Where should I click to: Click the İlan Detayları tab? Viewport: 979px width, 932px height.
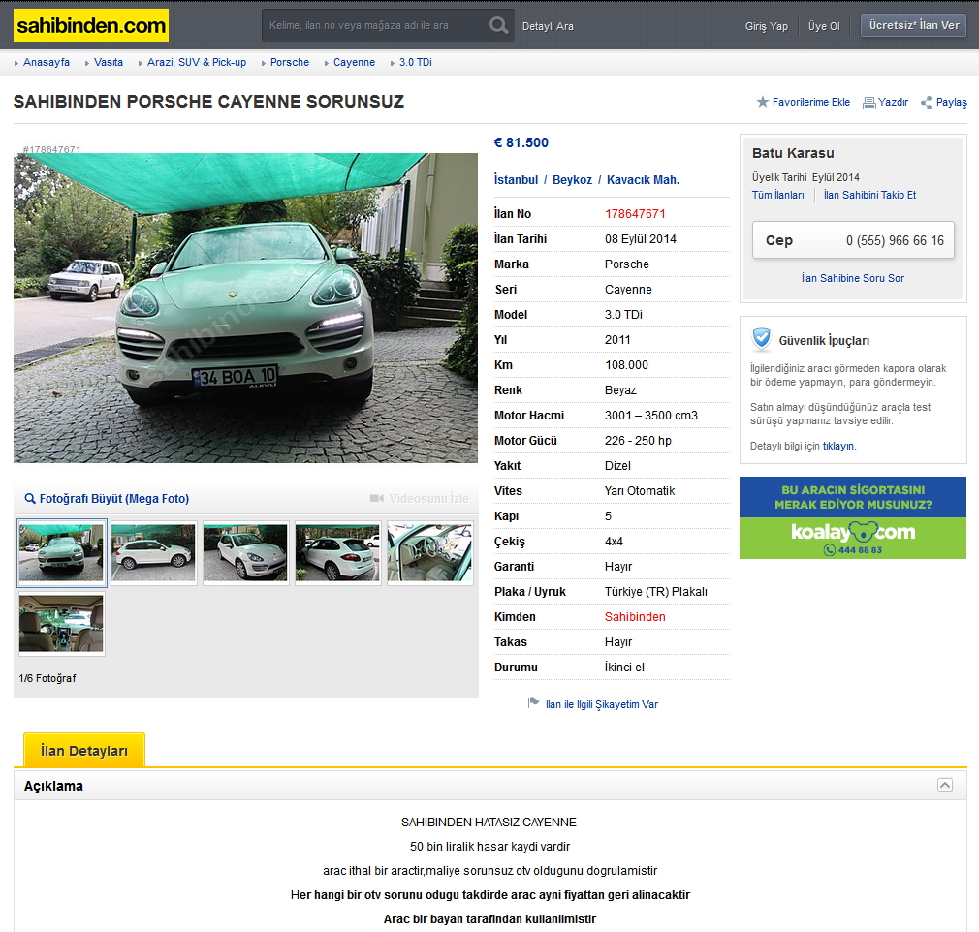(84, 750)
